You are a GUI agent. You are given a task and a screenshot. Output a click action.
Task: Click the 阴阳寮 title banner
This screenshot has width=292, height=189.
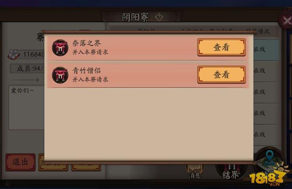coord(141,17)
